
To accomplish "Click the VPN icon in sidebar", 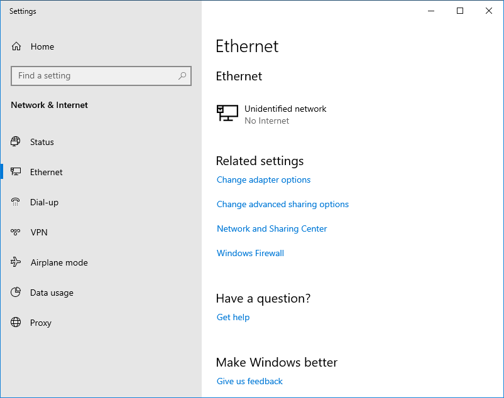I will [x=16, y=232].
